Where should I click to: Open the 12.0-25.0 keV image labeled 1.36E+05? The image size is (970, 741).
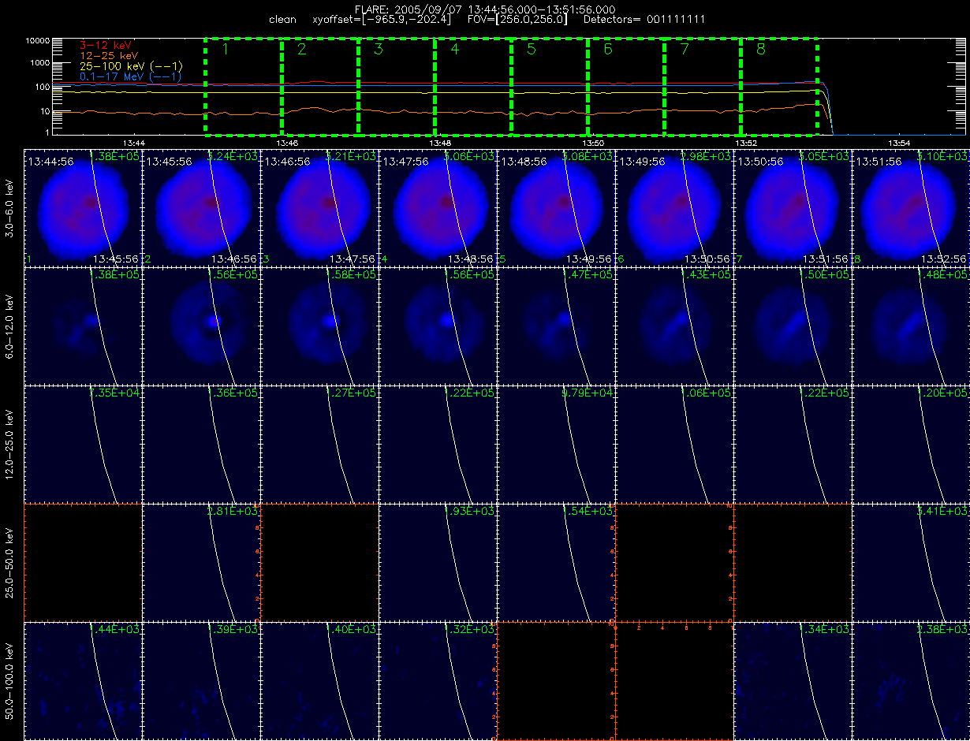pos(201,443)
